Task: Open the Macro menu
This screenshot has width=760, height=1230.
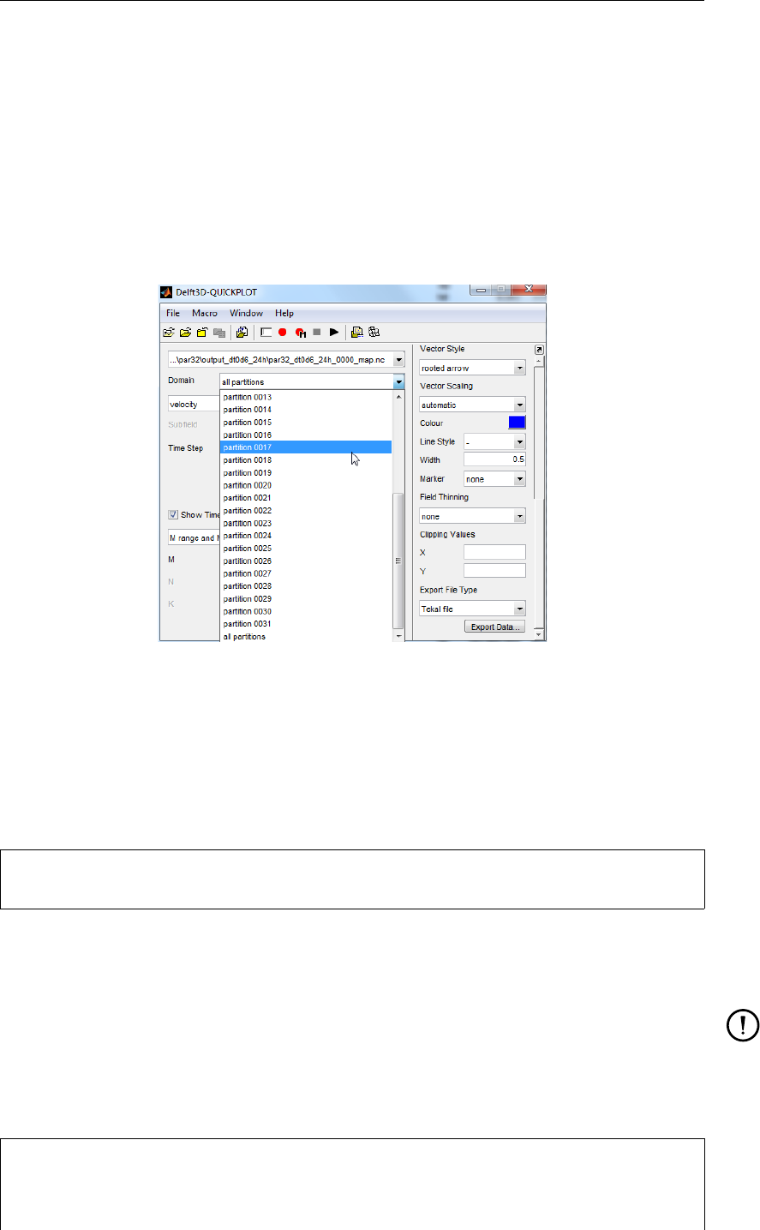Action: pos(205,314)
